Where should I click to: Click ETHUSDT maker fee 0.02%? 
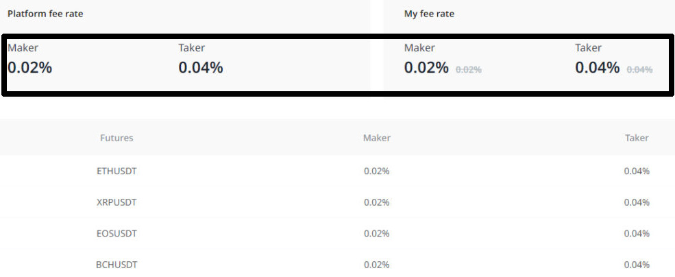coord(377,171)
